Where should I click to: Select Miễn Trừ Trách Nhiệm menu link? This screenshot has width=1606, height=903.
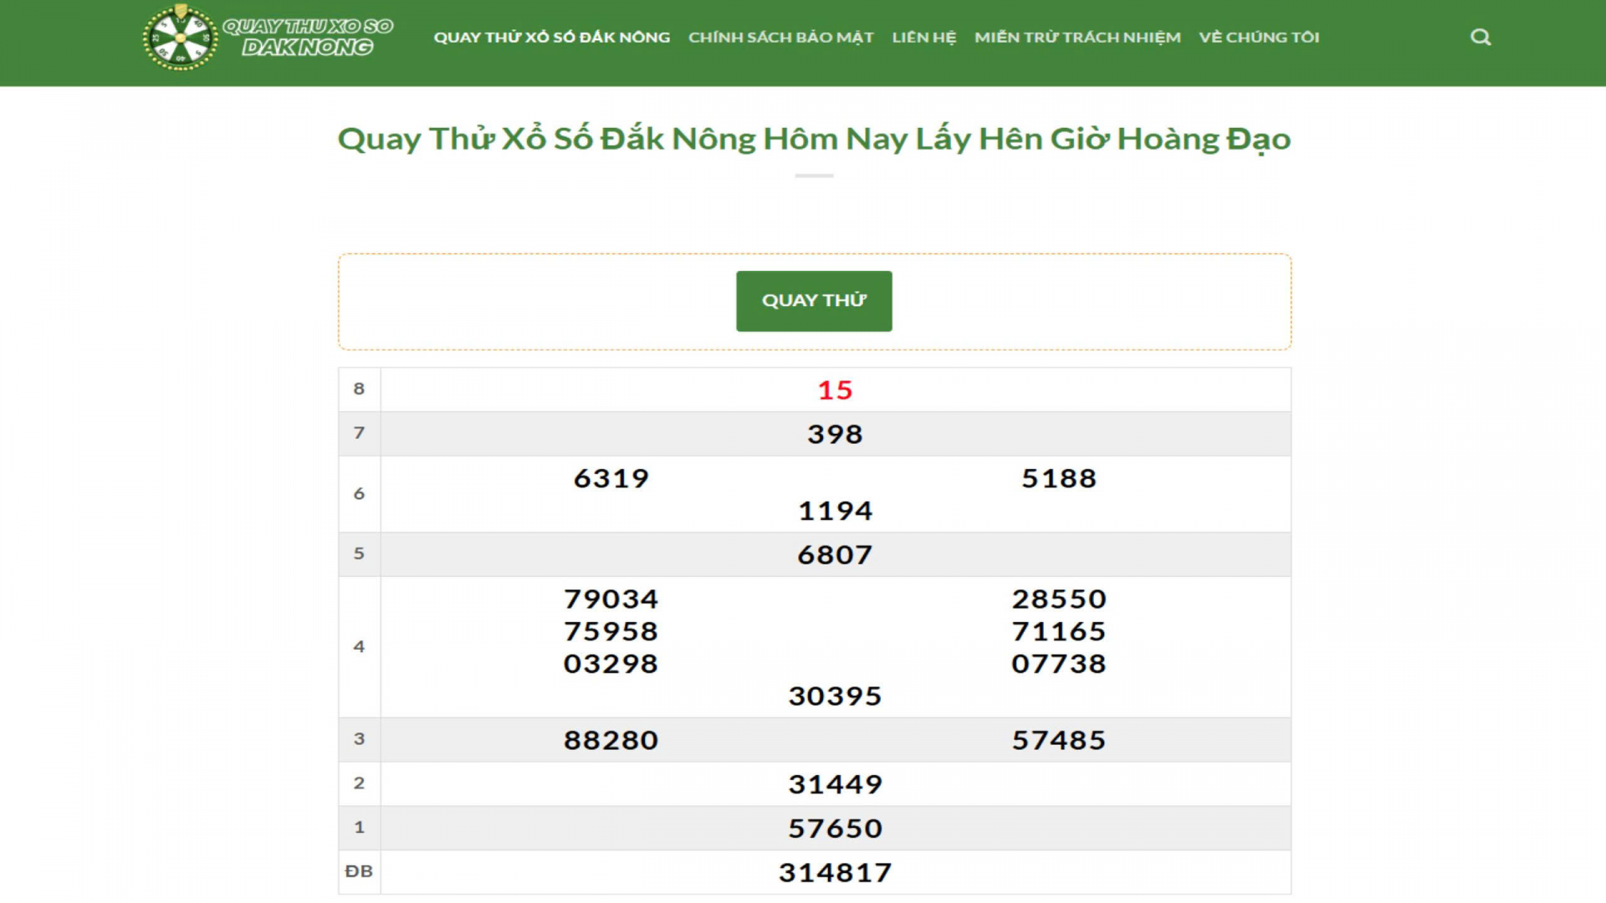1077,38
